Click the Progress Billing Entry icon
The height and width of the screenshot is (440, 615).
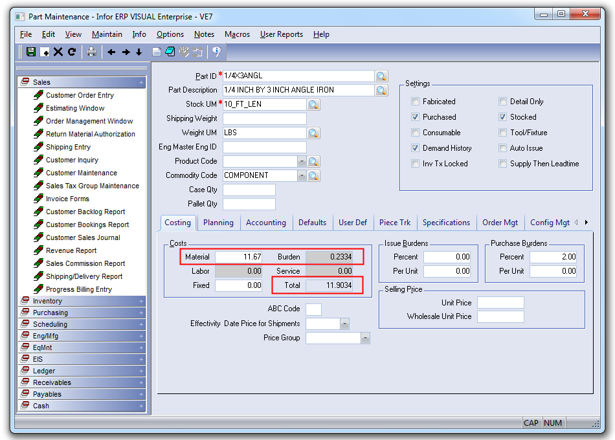pyautogui.click(x=38, y=289)
